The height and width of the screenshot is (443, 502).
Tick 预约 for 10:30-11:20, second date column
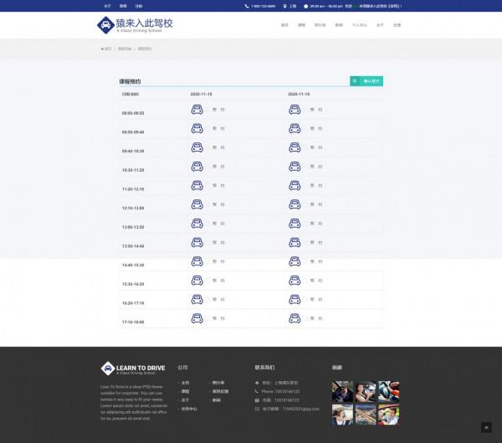(x=305, y=167)
